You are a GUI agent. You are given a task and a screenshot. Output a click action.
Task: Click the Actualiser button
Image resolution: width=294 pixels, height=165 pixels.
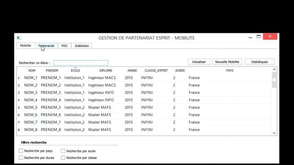click(x=199, y=62)
